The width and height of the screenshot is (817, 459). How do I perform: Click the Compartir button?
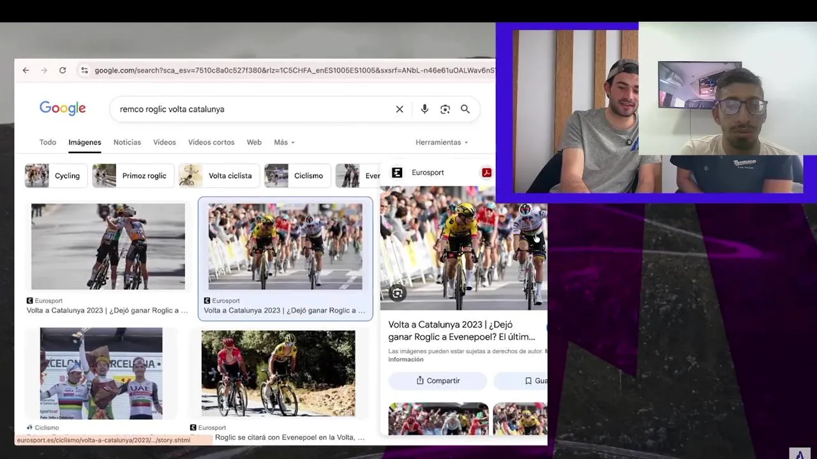click(438, 381)
